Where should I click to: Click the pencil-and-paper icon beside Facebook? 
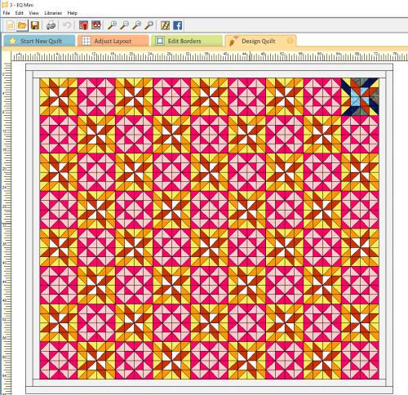click(x=165, y=25)
